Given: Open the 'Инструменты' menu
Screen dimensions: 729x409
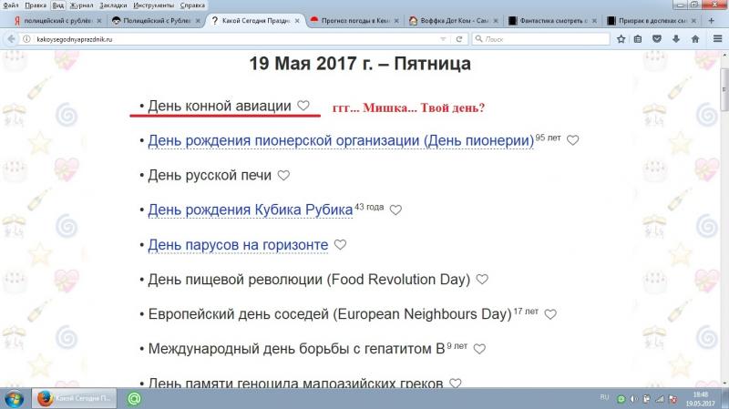Looking at the screenshot, I should 154,5.
